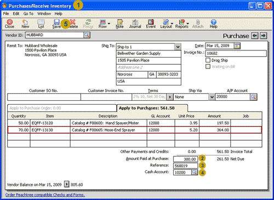
Task: Click amount cell 197.50
Action: 215,123
